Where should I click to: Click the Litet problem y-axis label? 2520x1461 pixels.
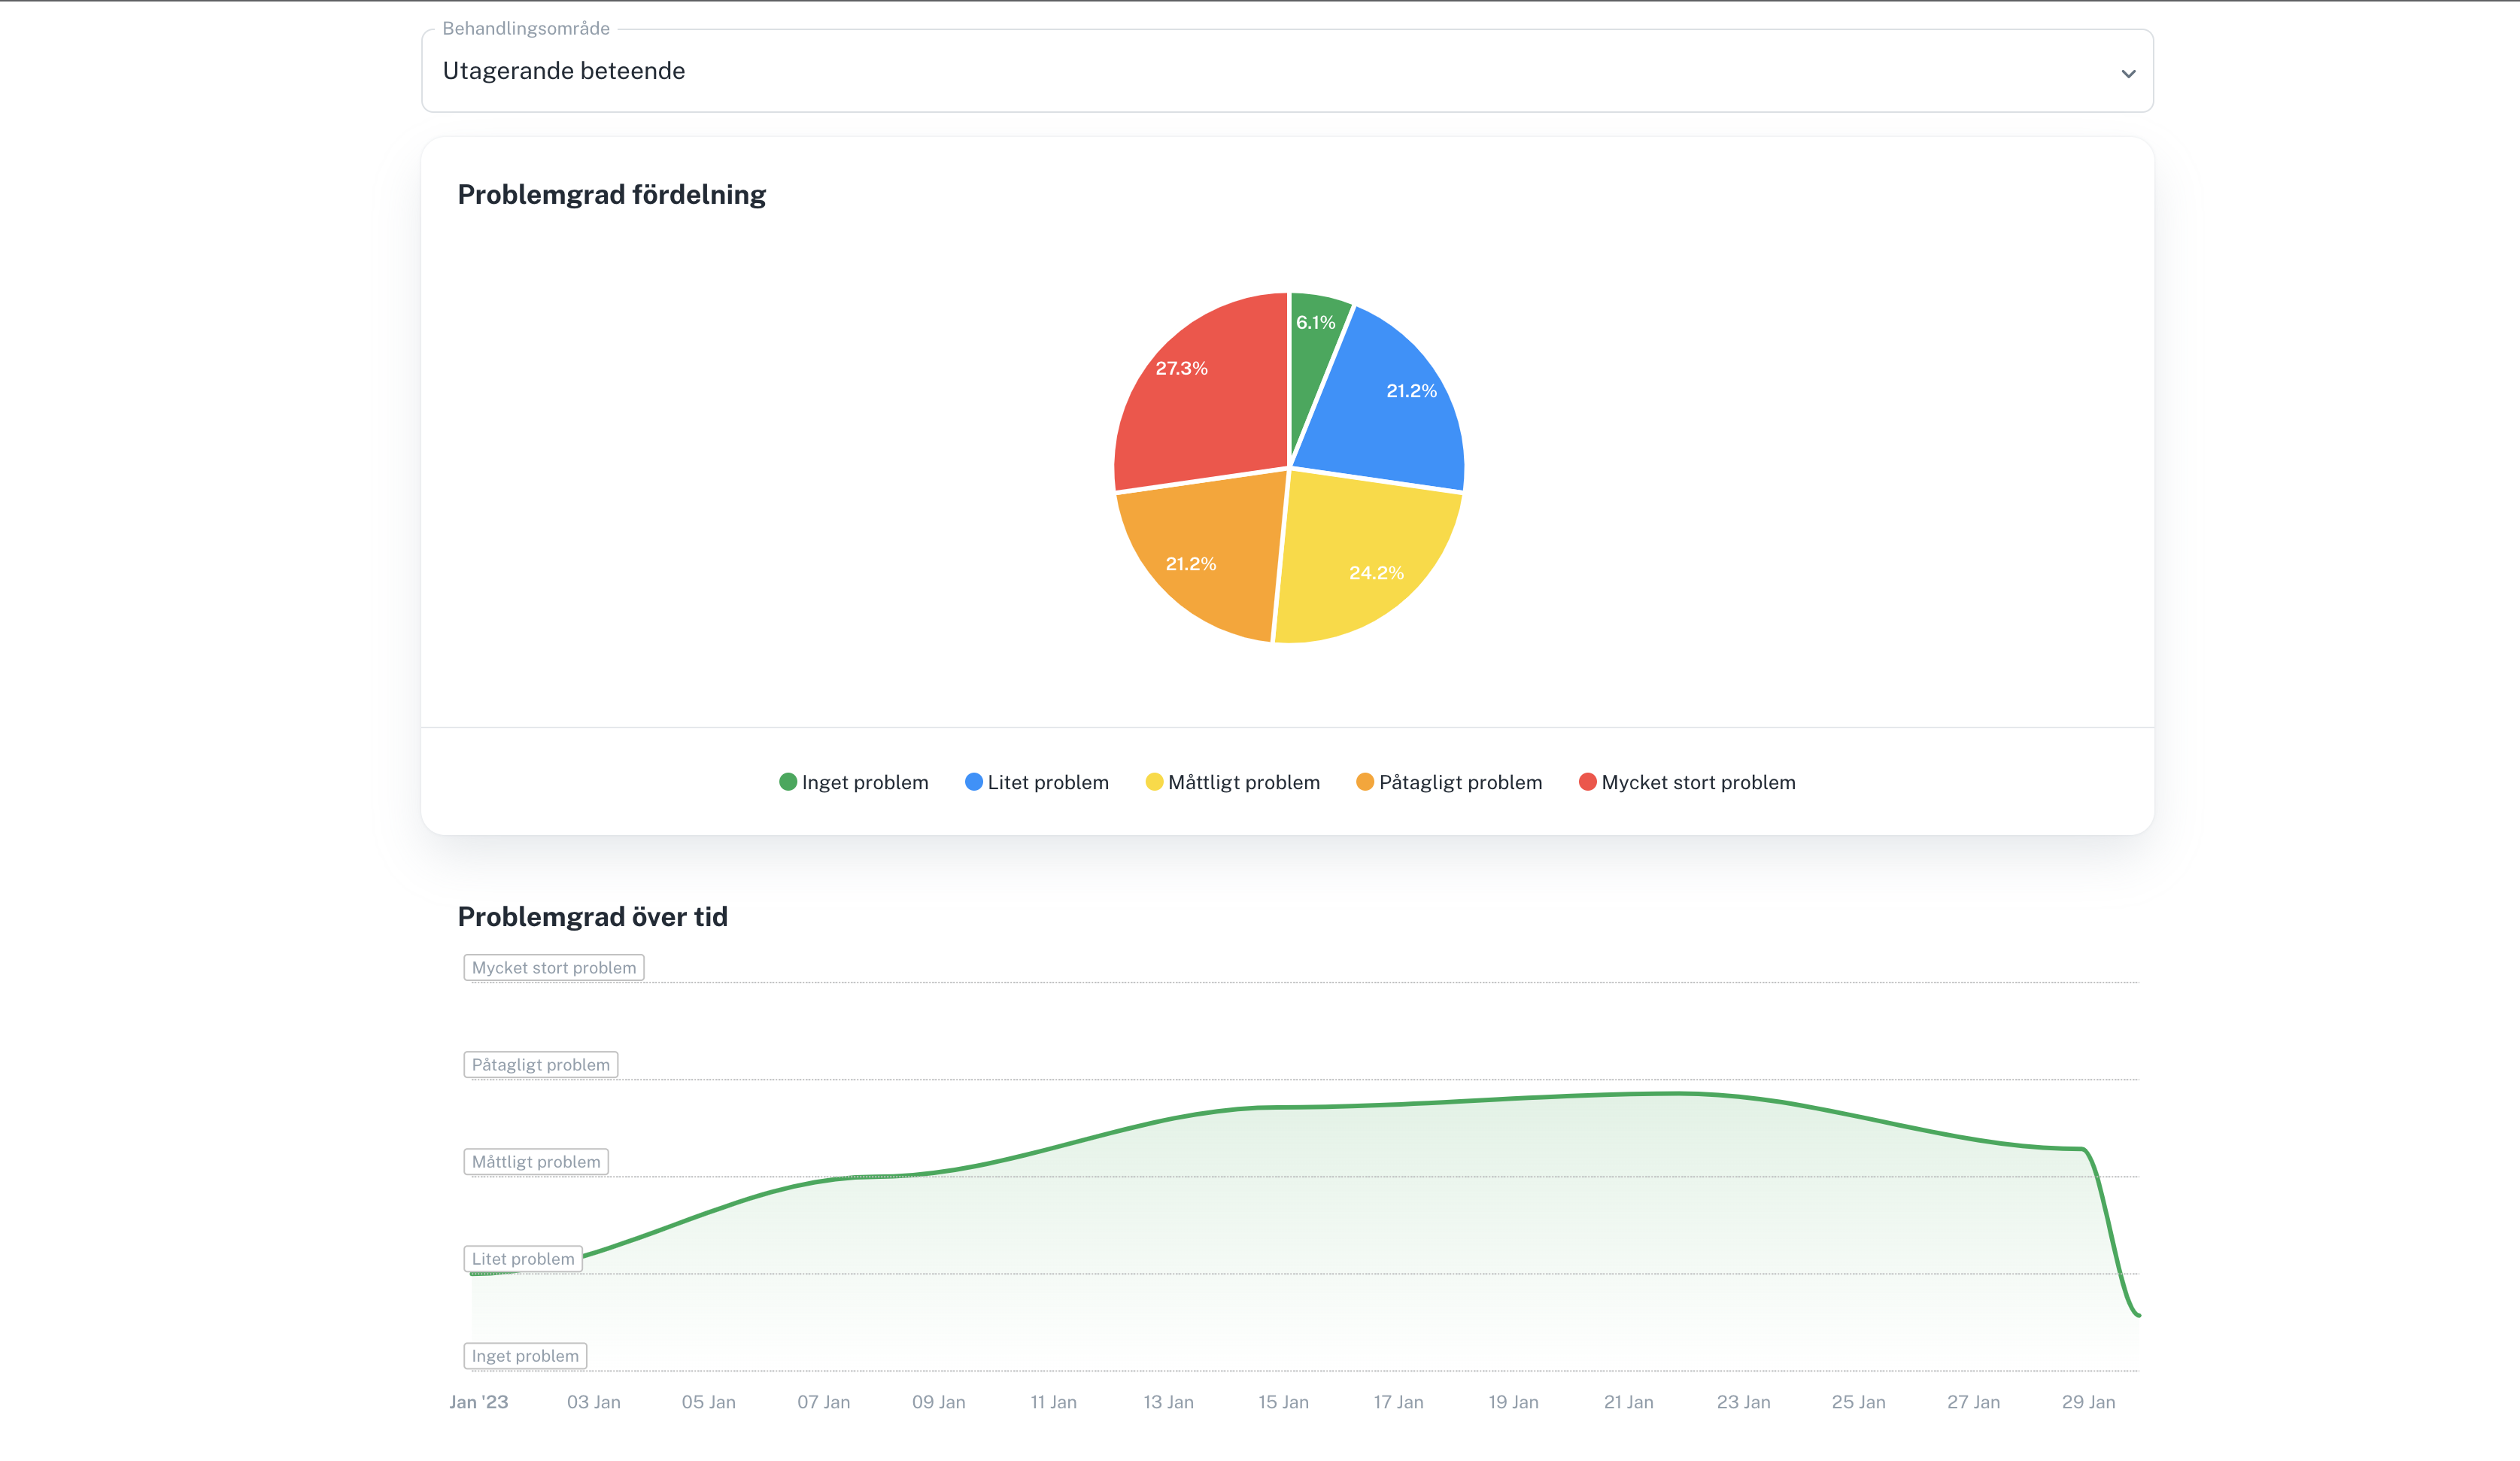[x=523, y=1259]
